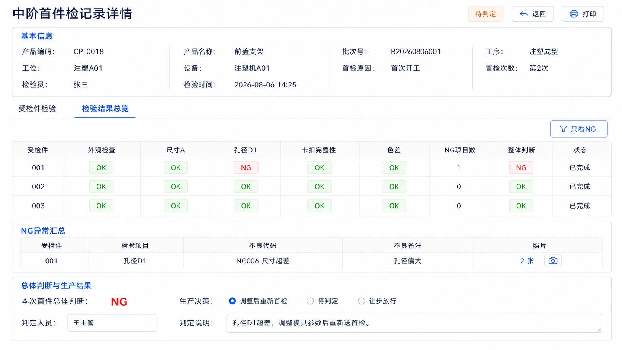The height and width of the screenshot is (350, 622).
Task: Click the filter funnel icon in 只看NG
Action: 563,129
